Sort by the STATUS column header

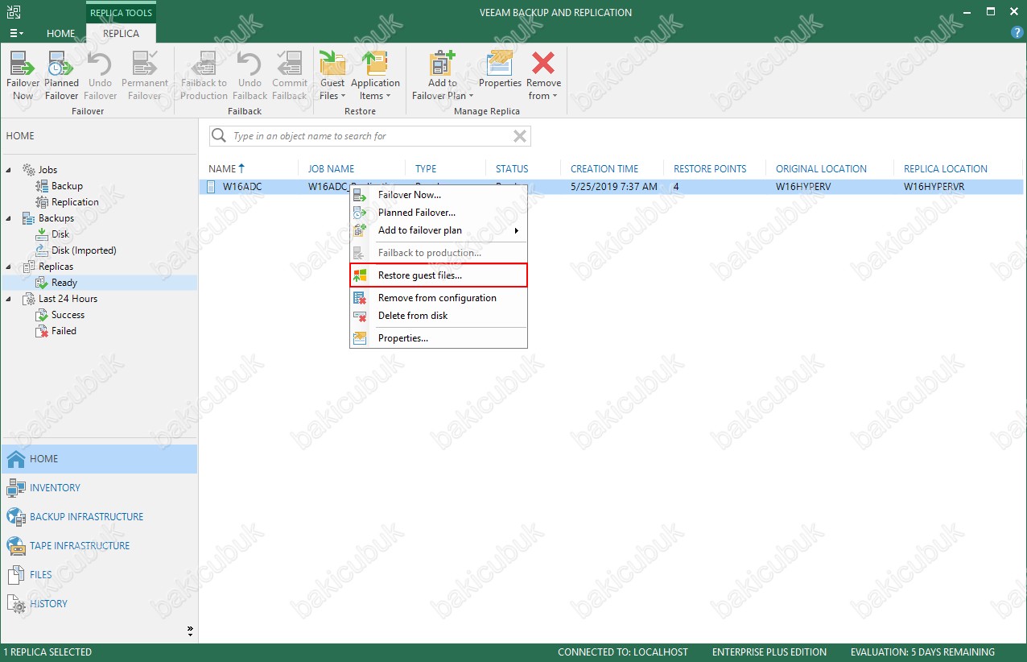(x=512, y=169)
